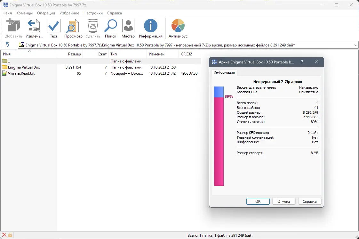
Task: Click the file size cell 95
Action: [x=79, y=73]
